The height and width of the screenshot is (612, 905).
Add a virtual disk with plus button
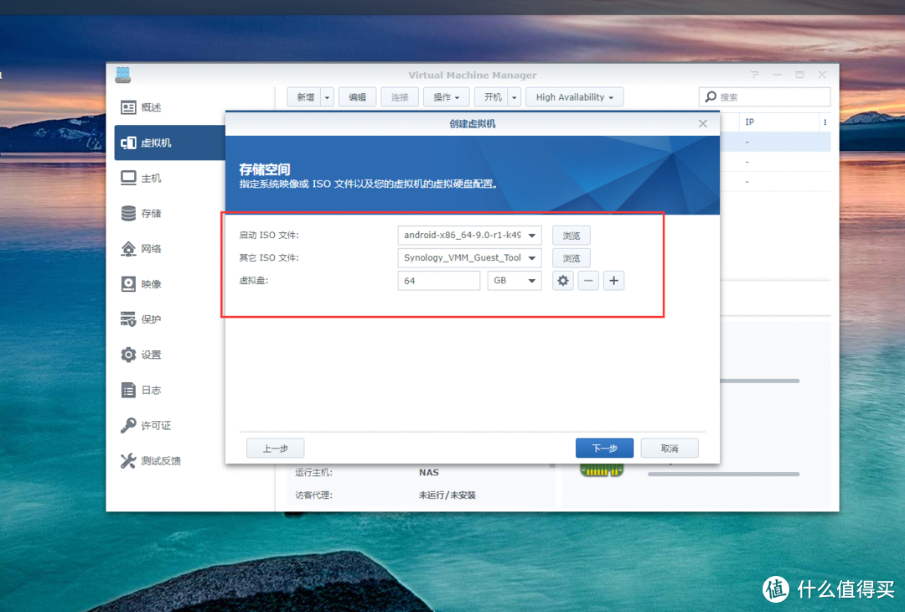pyautogui.click(x=613, y=281)
